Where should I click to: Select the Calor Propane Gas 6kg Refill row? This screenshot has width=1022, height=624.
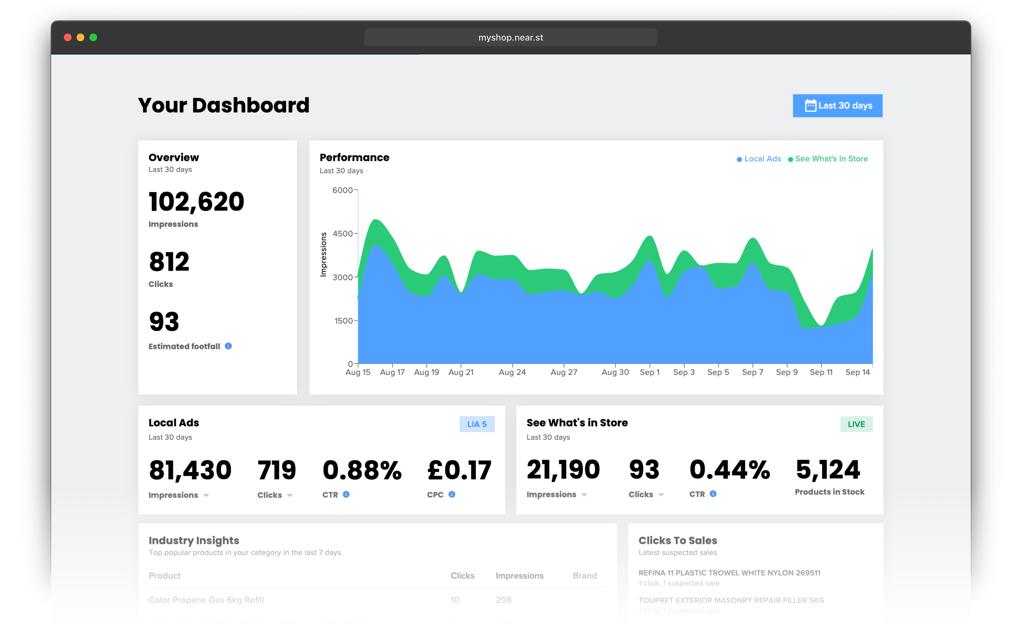tap(378, 599)
